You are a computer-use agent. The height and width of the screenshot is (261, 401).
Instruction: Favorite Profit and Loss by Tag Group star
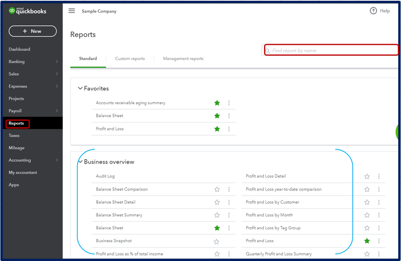click(367, 228)
